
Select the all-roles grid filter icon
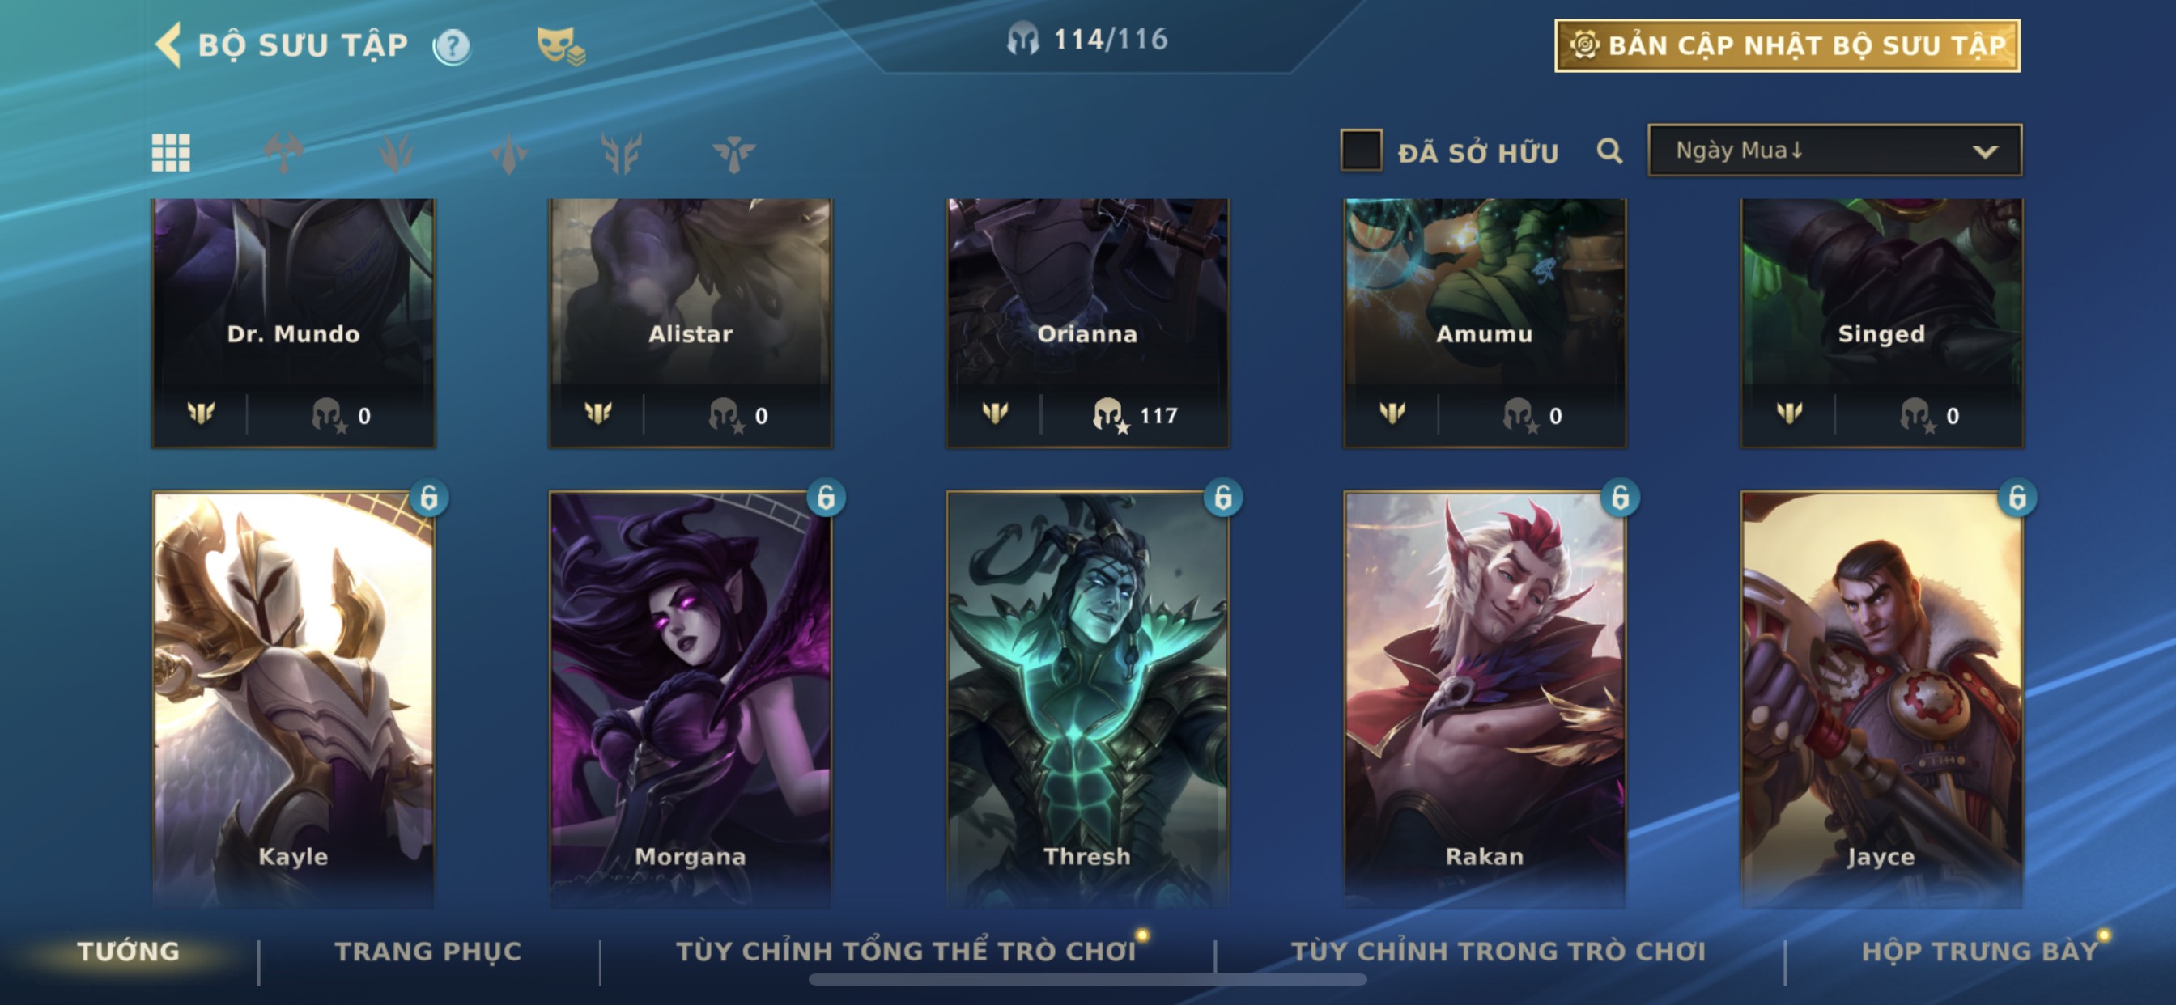tap(171, 153)
